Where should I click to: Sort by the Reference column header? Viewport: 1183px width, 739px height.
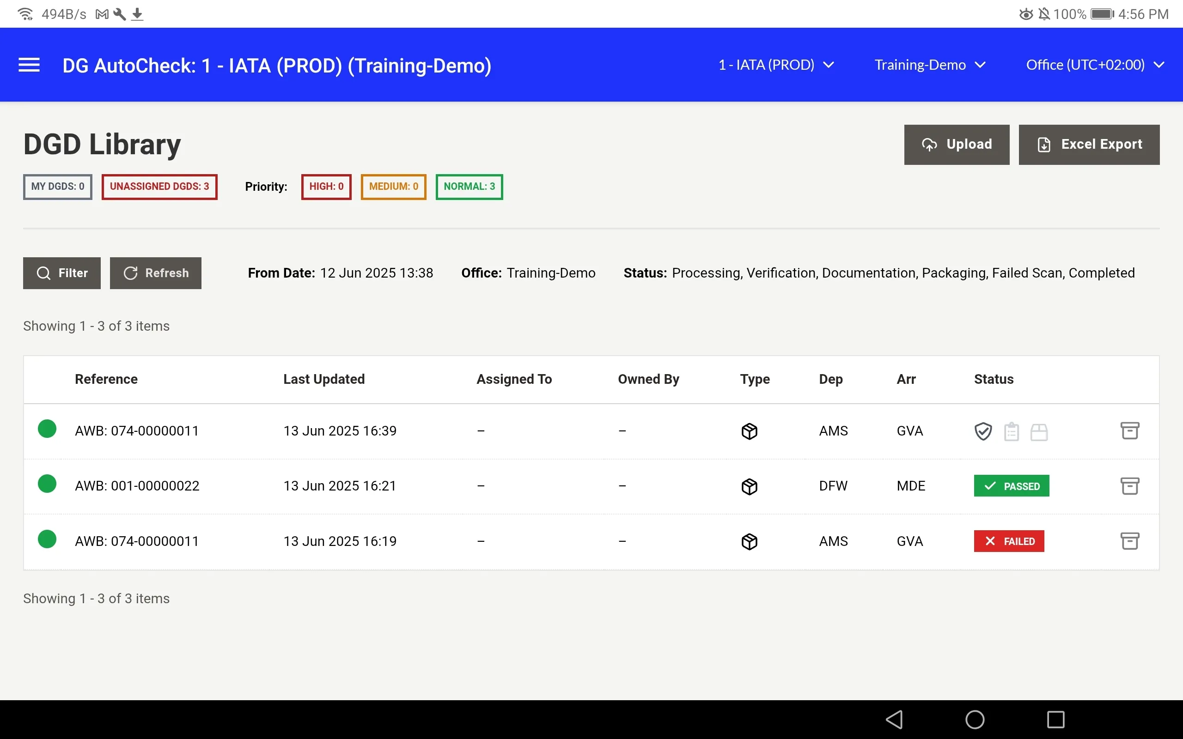[106, 379]
